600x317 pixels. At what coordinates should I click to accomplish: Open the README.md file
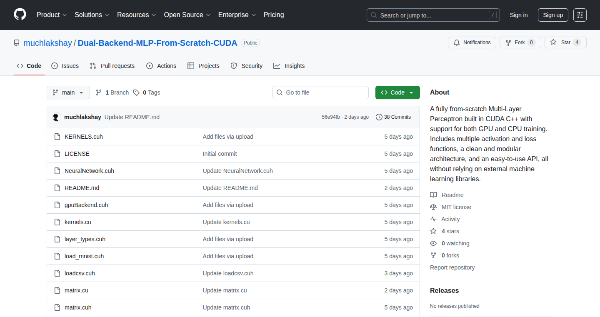point(82,188)
